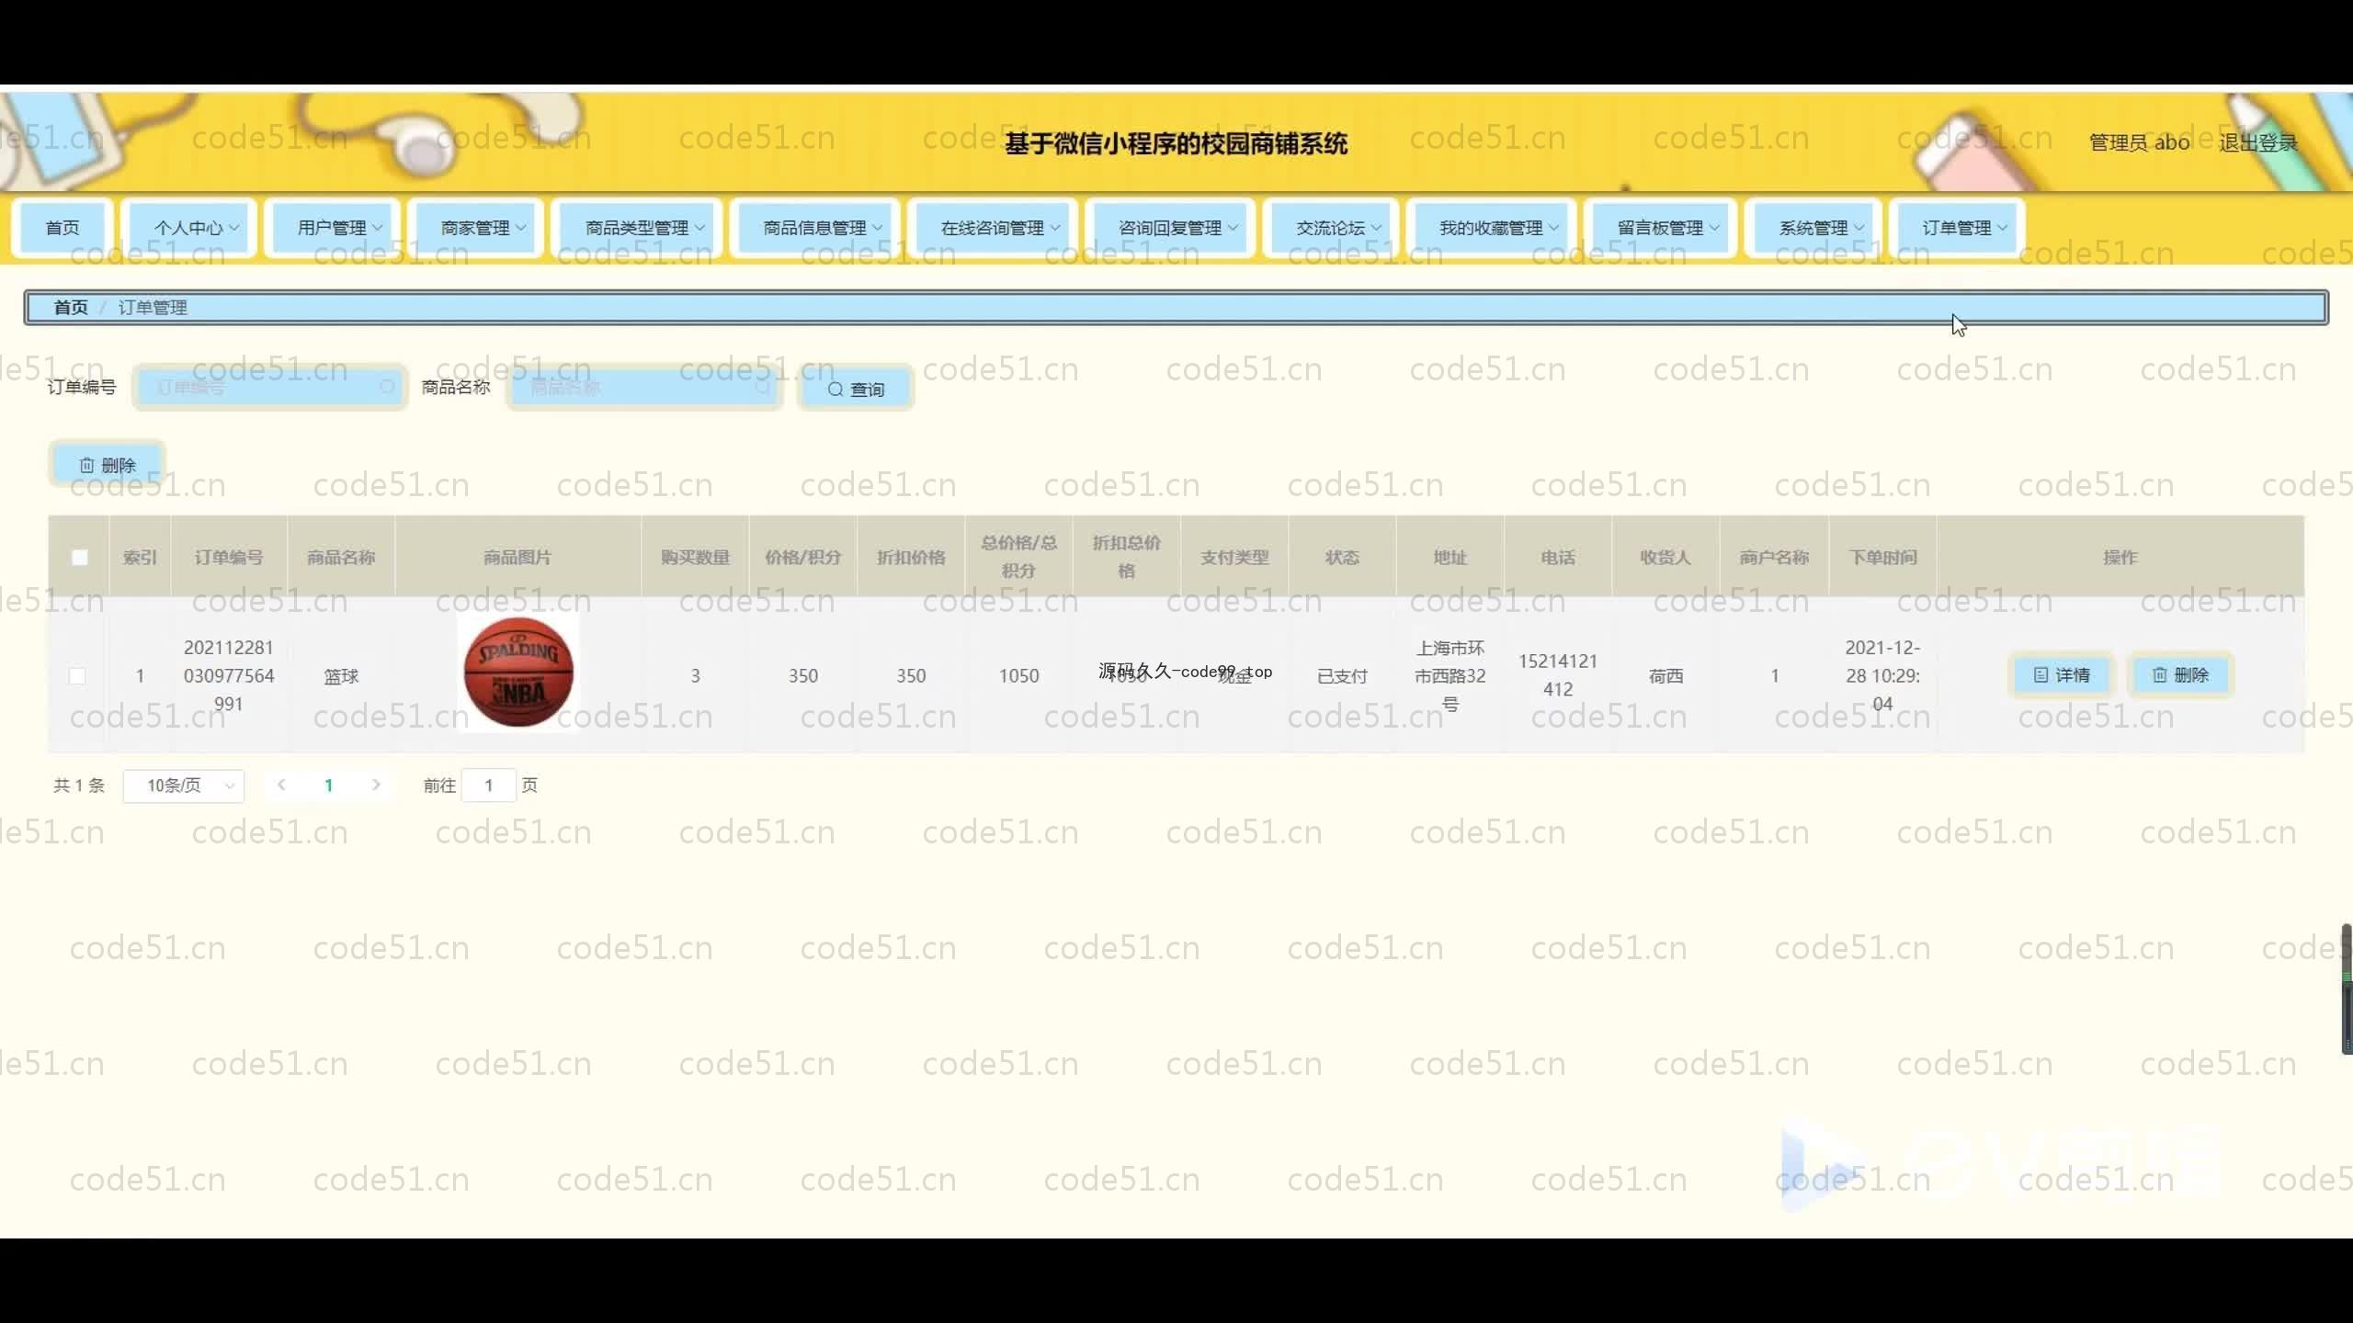
Task: Click the 支付类型 column header
Action: tap(1234, 557)
